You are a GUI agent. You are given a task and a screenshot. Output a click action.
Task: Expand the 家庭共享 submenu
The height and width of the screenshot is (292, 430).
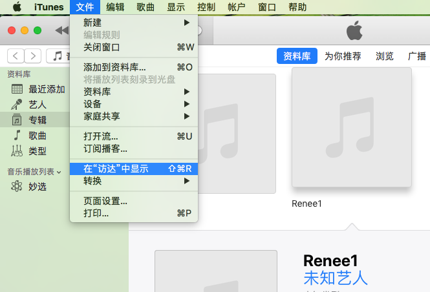134,116
